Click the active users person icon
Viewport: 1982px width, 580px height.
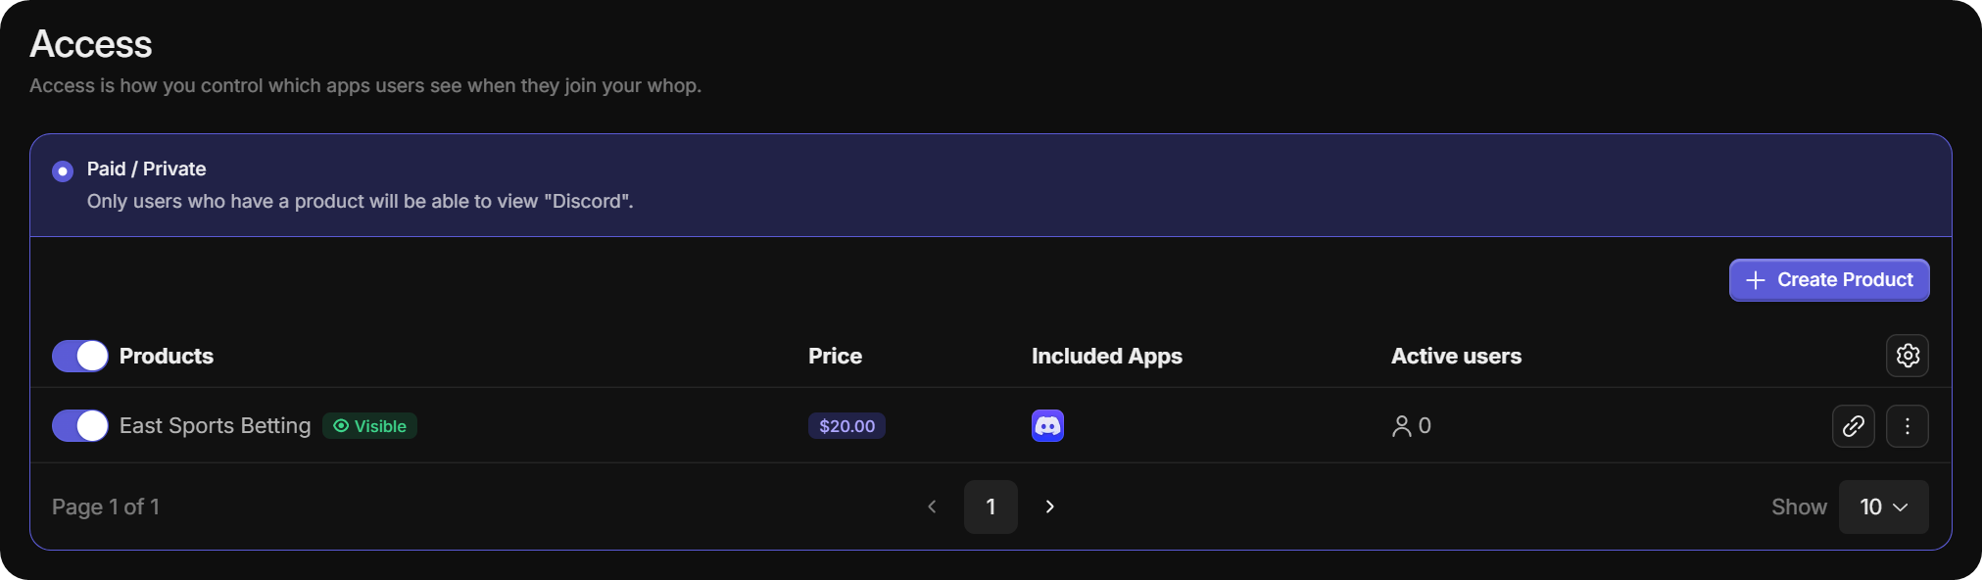(1403, 425)
